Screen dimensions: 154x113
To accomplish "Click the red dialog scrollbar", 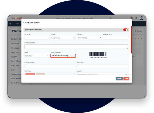I will click(x=132, y=40).
